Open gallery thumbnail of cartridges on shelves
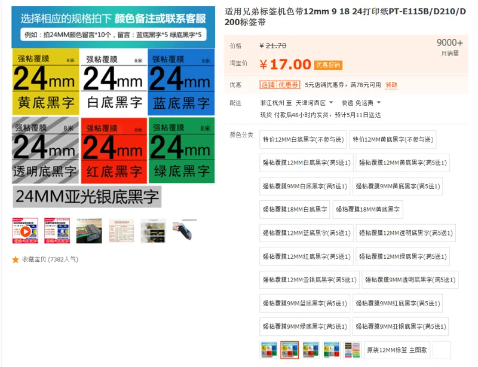 click(x=154, y=231)
